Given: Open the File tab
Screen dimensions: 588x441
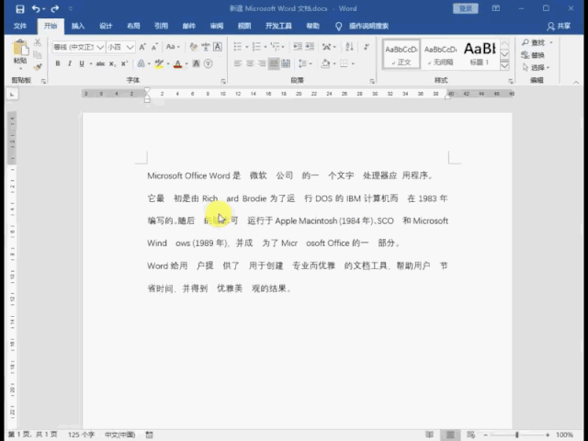Looking at the screenshot, I should click(20, 26).
